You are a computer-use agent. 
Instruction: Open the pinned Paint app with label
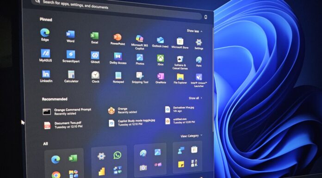pos(199,61)
